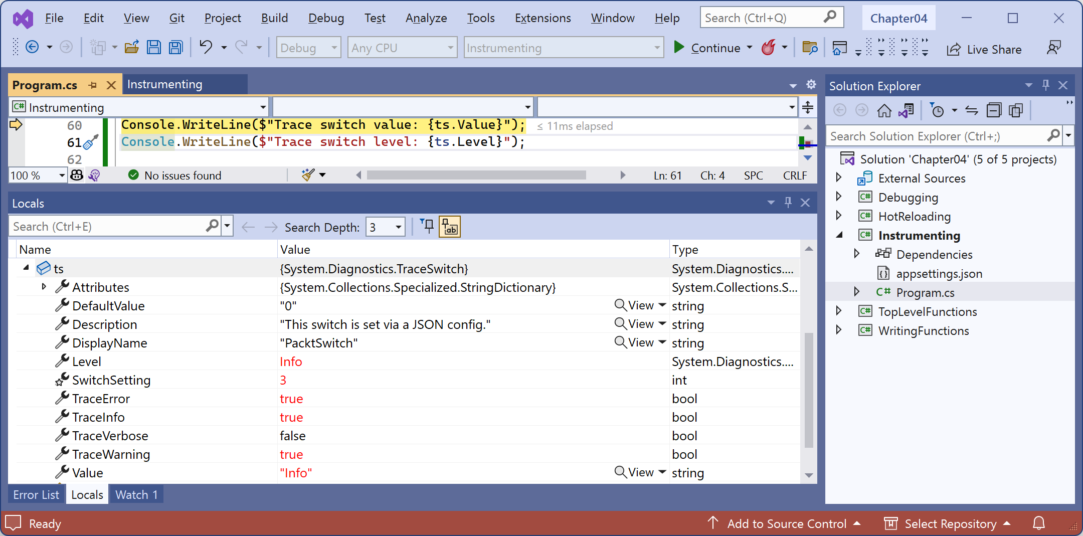Click the Send Feedback person icon
Image resolution: width=1083 pixels, height=536 pixels.
pyautogui.click(x=1054, y=48)
